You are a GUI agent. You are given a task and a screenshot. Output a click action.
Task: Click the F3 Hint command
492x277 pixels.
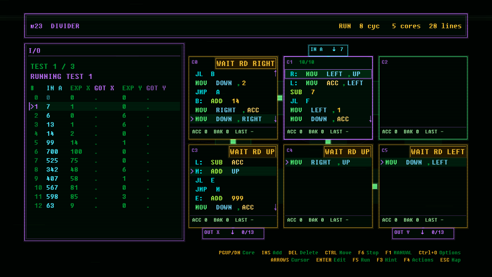click(387, 260)
